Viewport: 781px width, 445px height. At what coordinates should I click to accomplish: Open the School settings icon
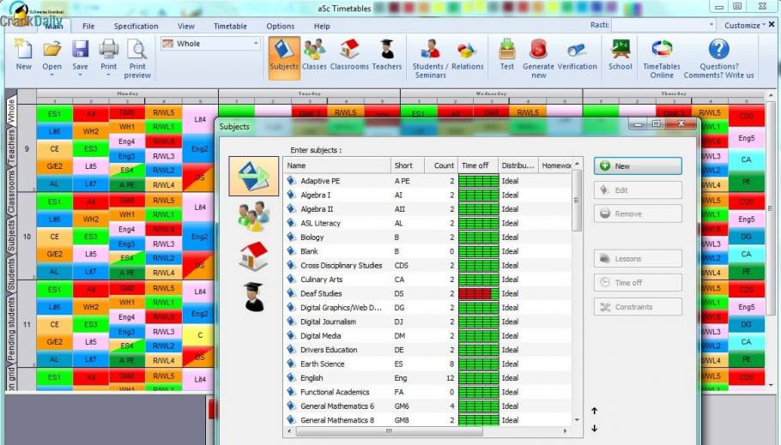coord(621,55)
